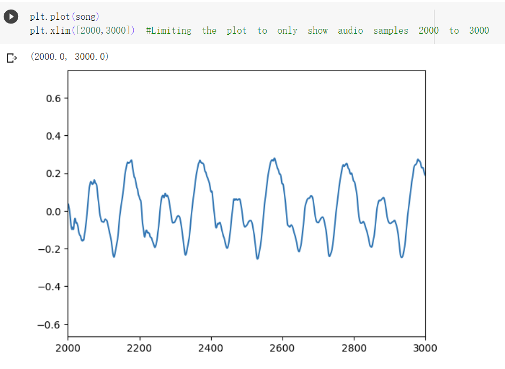Click the 2600 x-axis tick label

coord(282,348)
